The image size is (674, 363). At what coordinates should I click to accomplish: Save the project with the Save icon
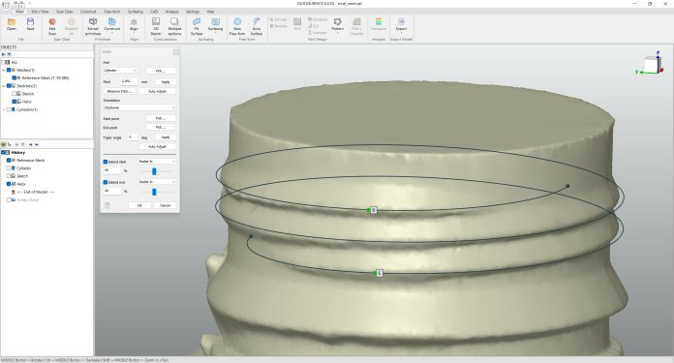pyautogui.click(x=30, y=24)
